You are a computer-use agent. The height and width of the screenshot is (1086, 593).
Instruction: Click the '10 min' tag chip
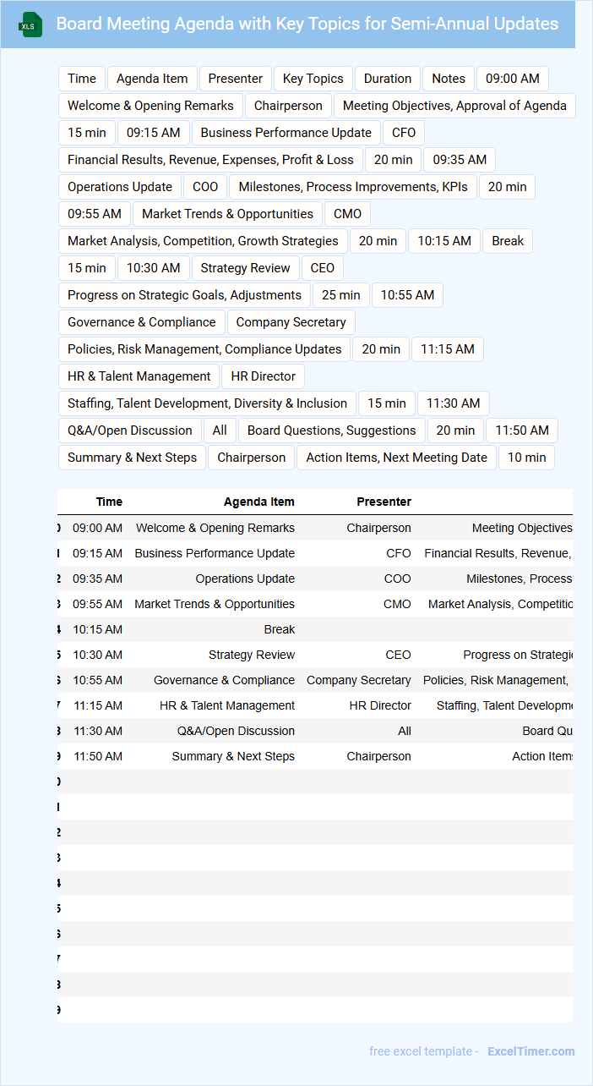[x=527, y=458]
